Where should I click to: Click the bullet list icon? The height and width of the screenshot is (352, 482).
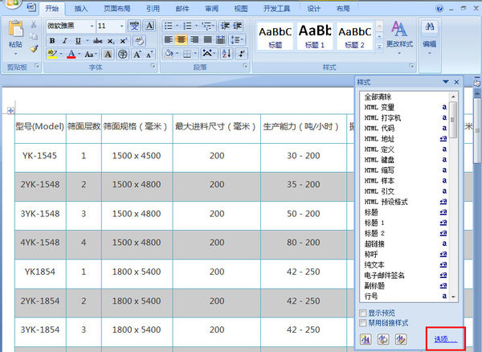pyautogui.click(x=168, y=26)
